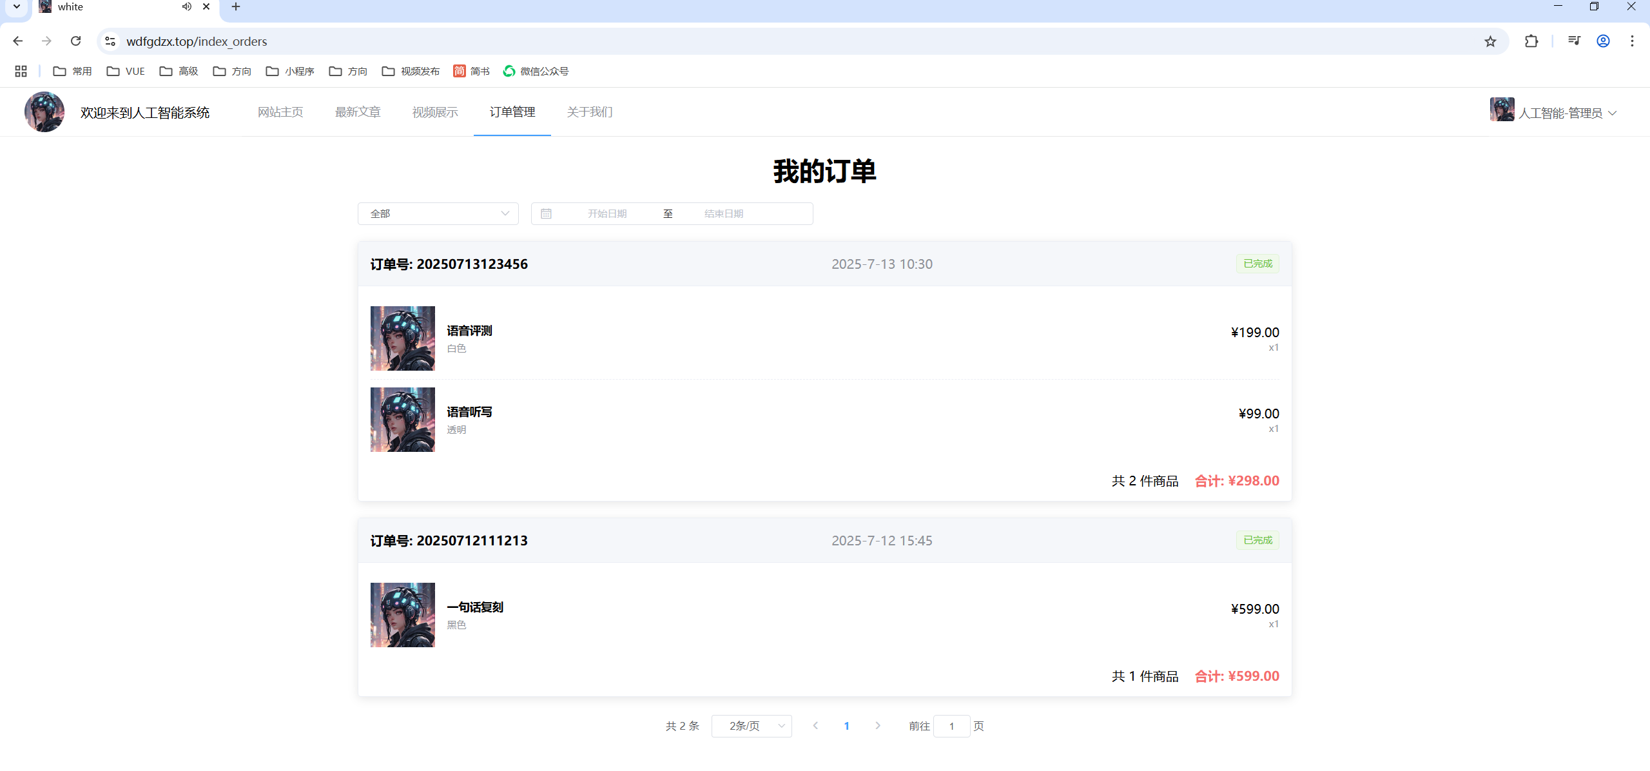Go to 网站主页 nav item

point(280,112)
